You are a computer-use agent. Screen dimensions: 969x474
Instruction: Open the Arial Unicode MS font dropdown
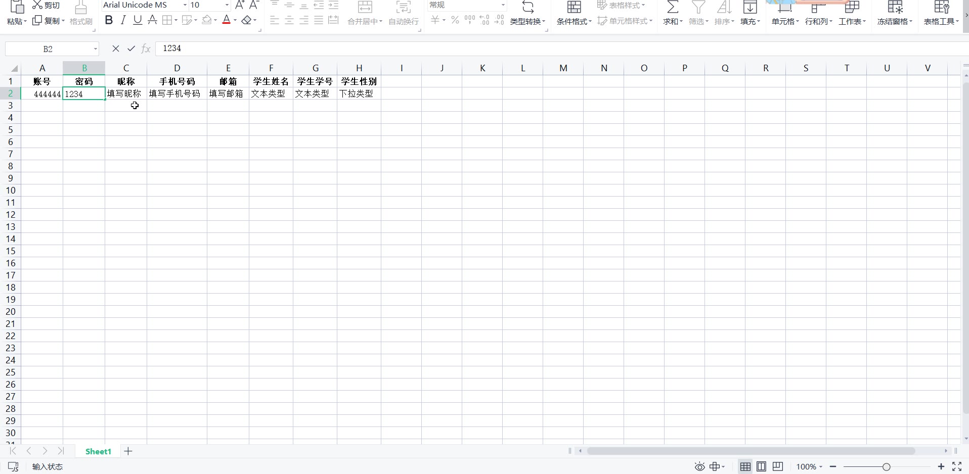(x=185, y=5)
